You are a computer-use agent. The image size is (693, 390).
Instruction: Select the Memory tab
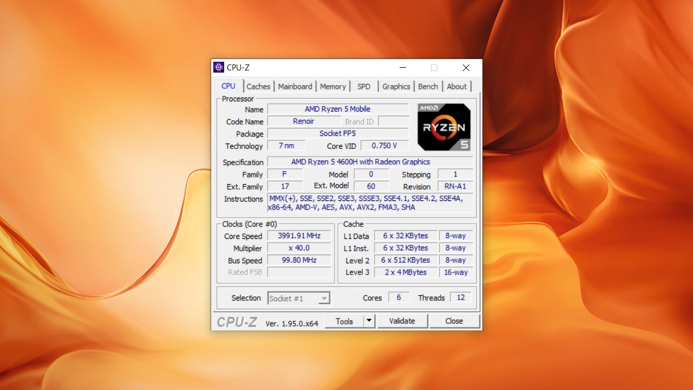pos(333,87)
